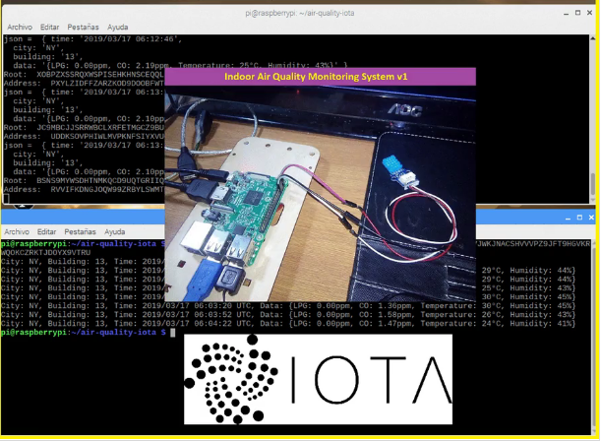Open Ayuda menu in bottom terminal window
The width and height of the screenshot is (601, 441).
pyautogui.click(x=115, y=231)
